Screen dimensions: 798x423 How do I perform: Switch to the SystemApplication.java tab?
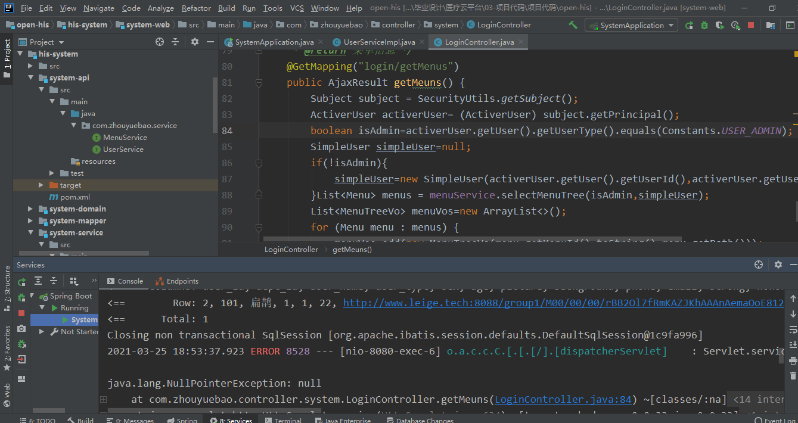(275, 42)
